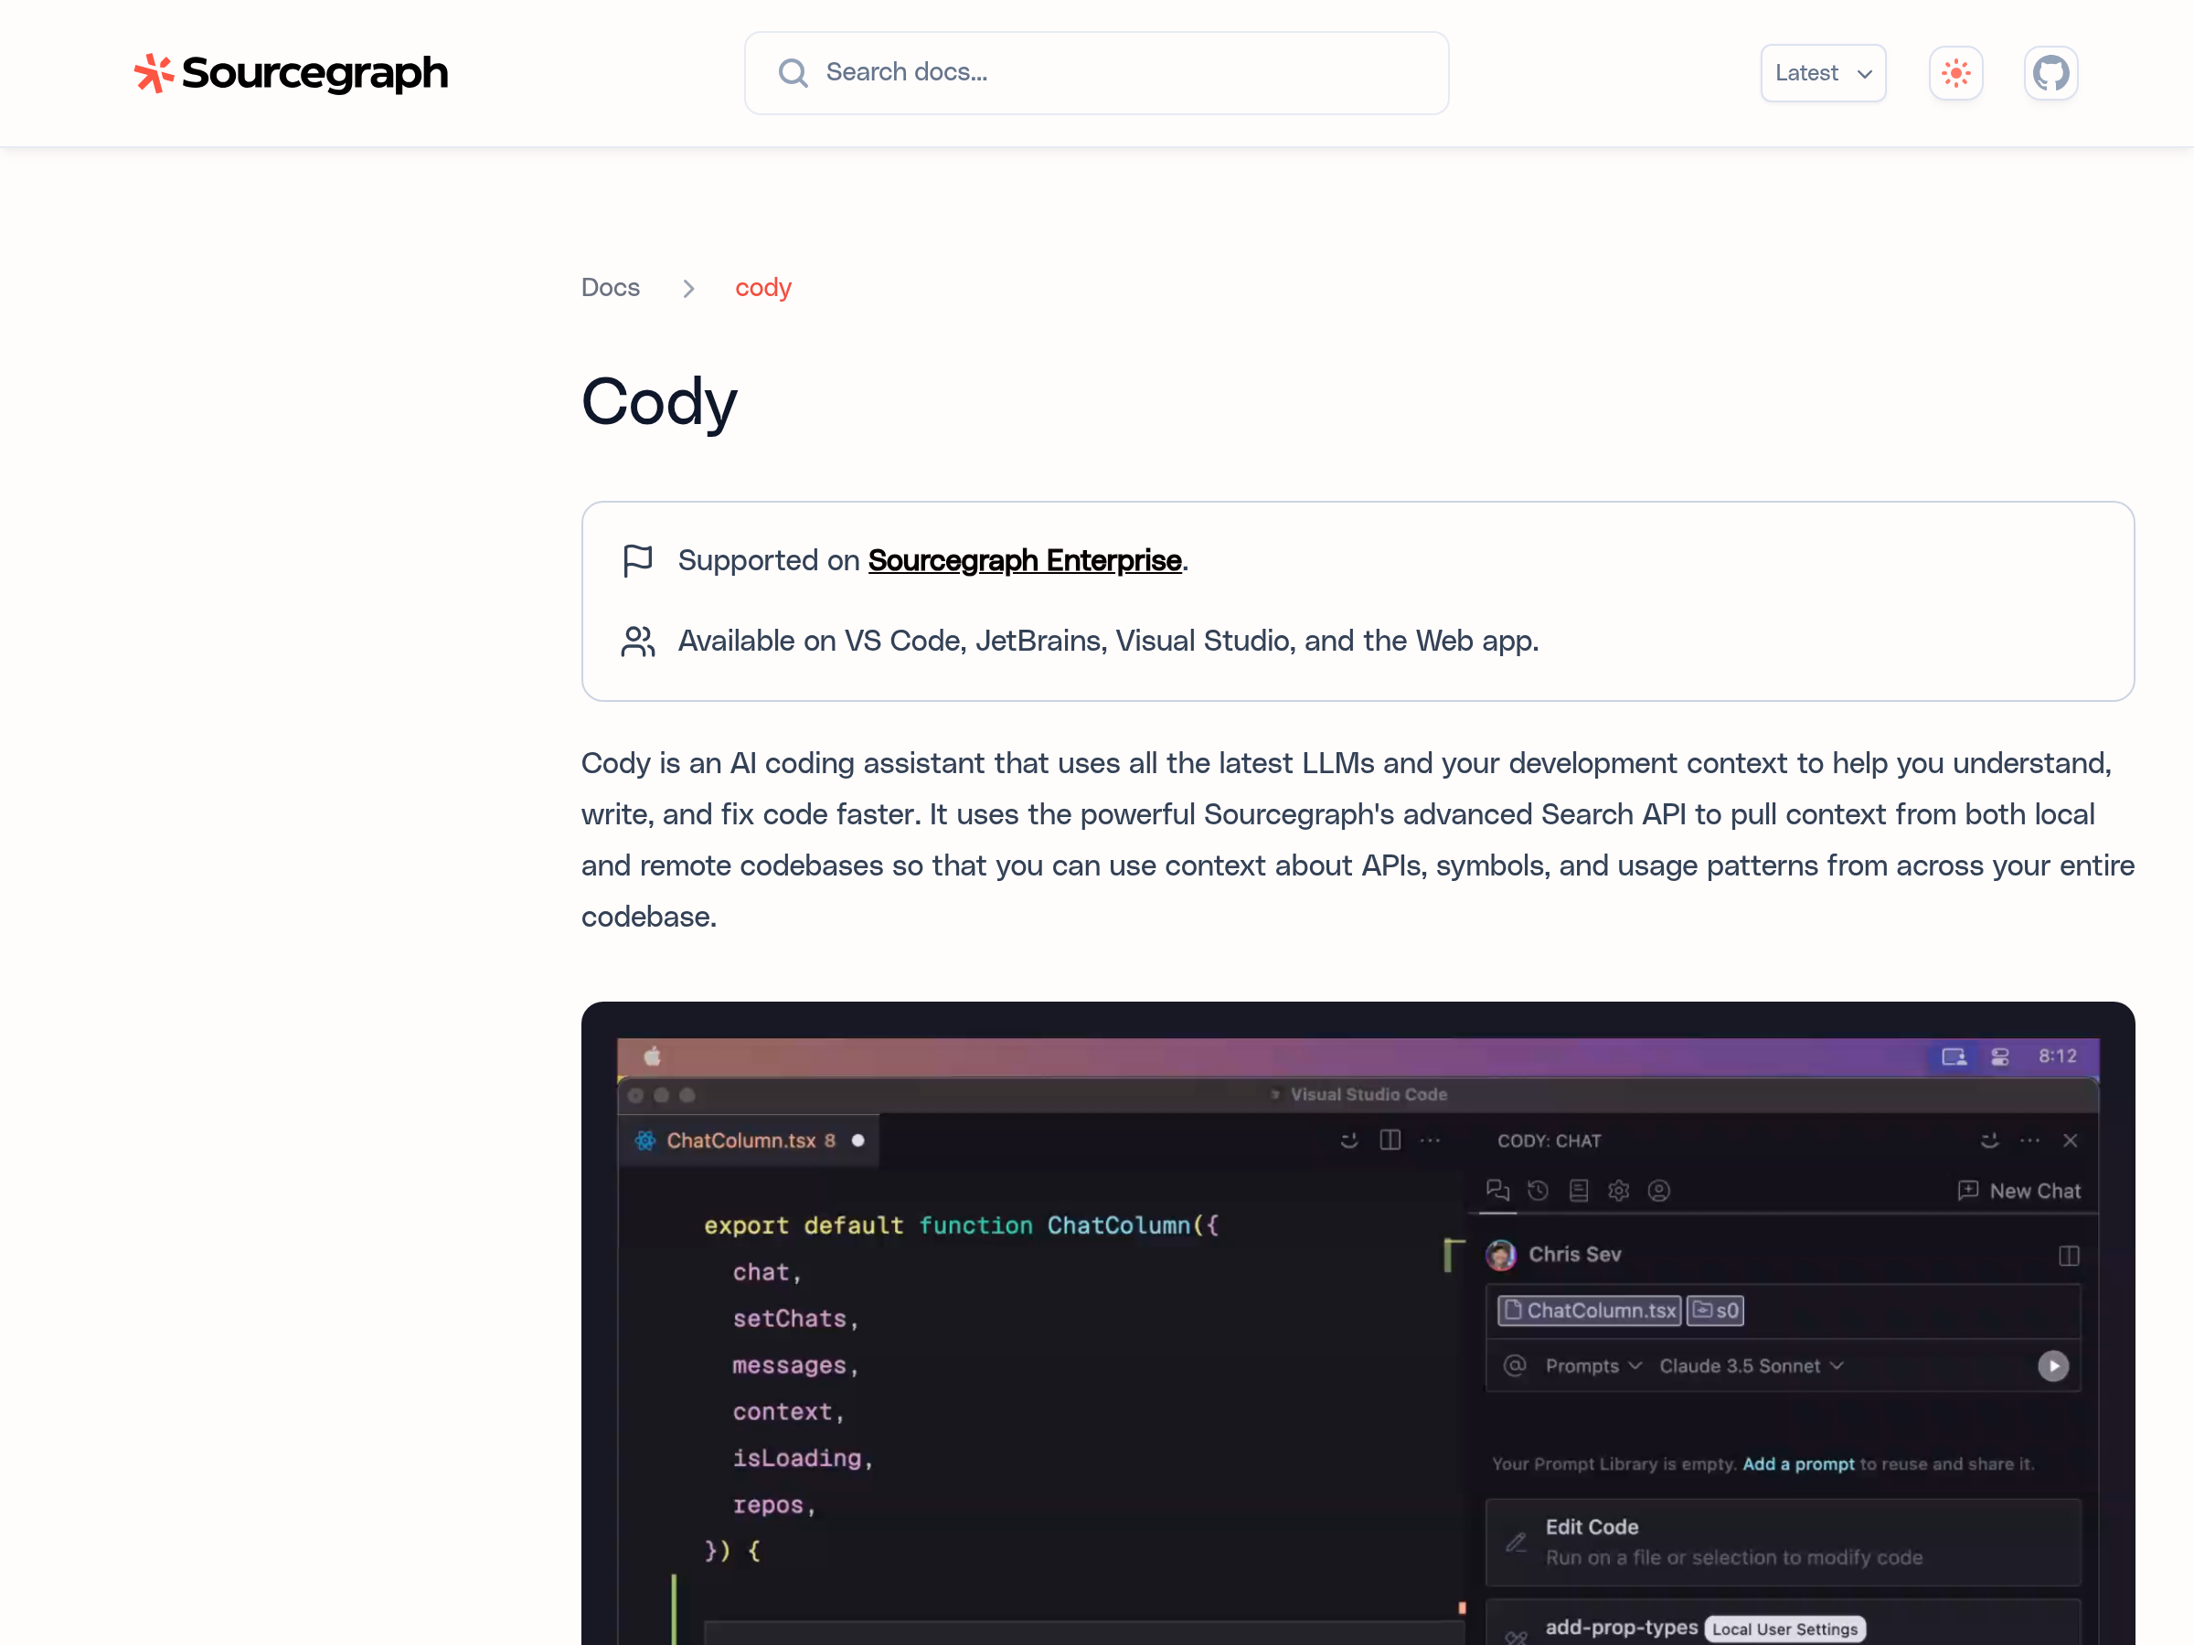The width and height of the screenshot is (2194, 1645).
Task: Focus the Search docs field
Action: (1096, 72)
